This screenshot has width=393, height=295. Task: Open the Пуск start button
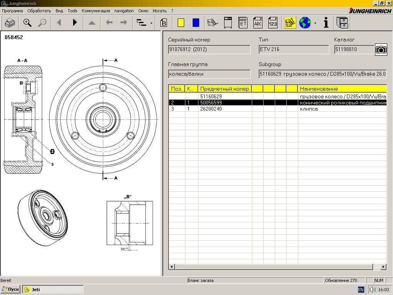[x=10, y=290]
